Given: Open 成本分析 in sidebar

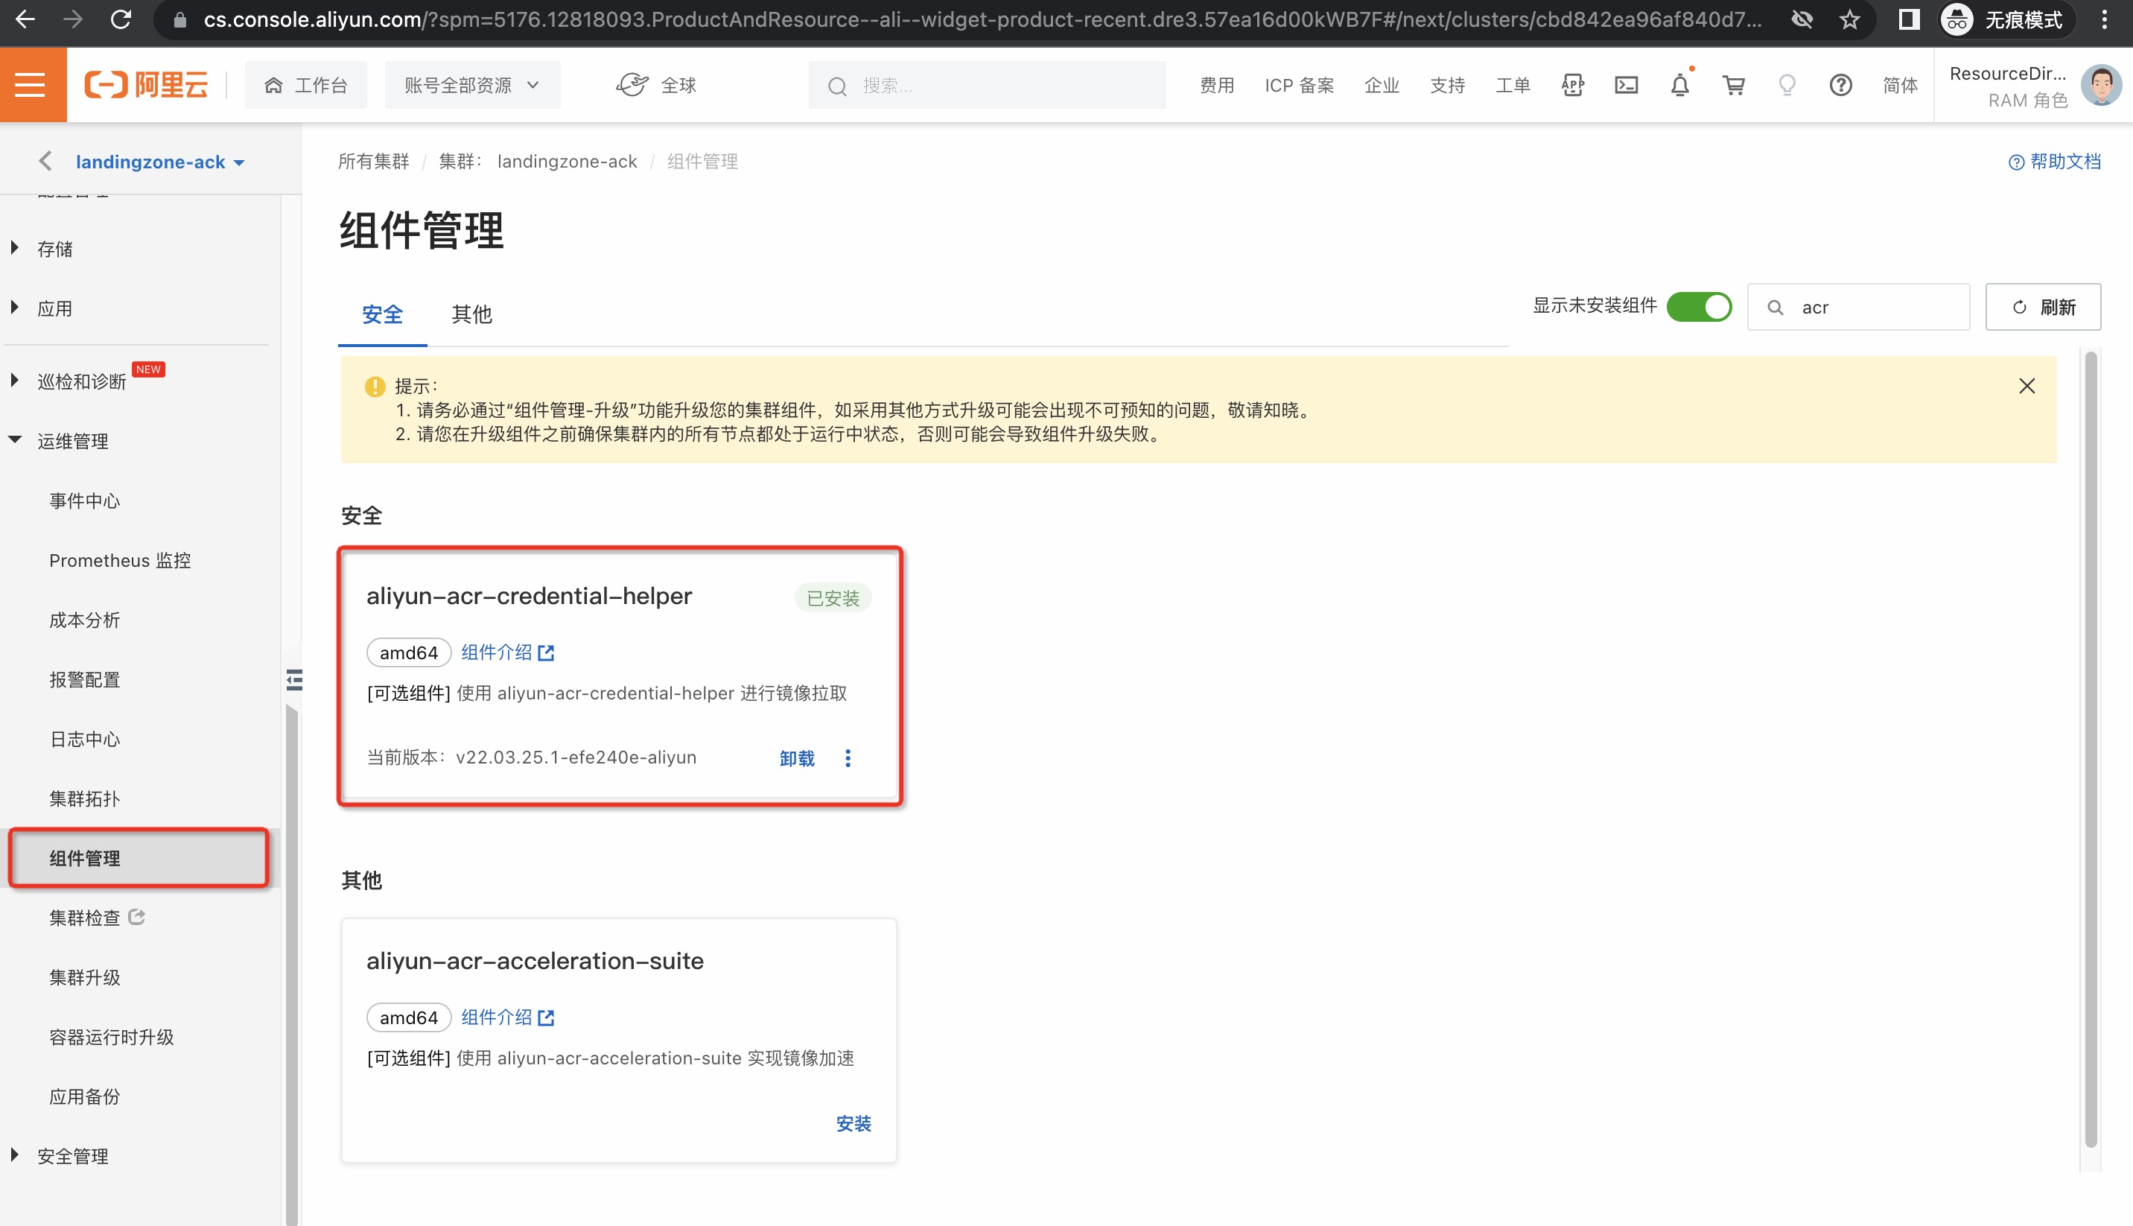Looking at the screenshot, I should (84, 620).
